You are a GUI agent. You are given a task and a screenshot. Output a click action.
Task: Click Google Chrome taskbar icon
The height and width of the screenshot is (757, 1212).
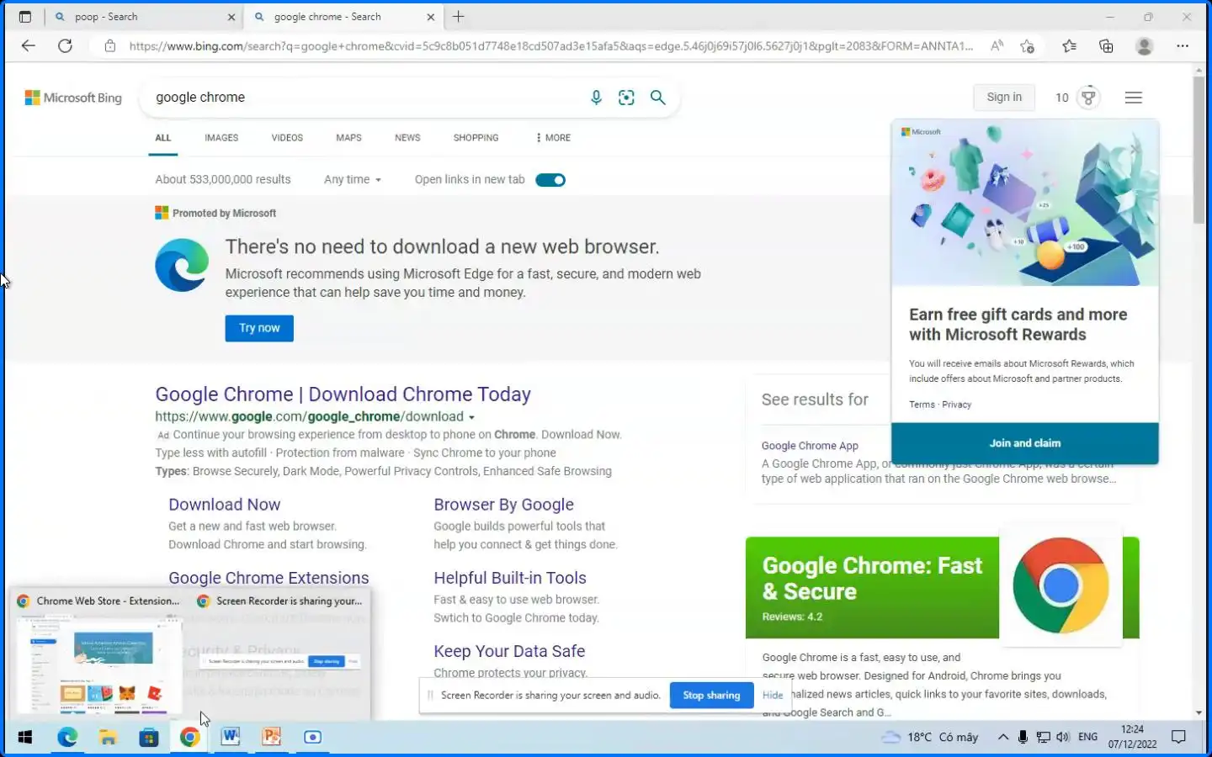(189, 737)
